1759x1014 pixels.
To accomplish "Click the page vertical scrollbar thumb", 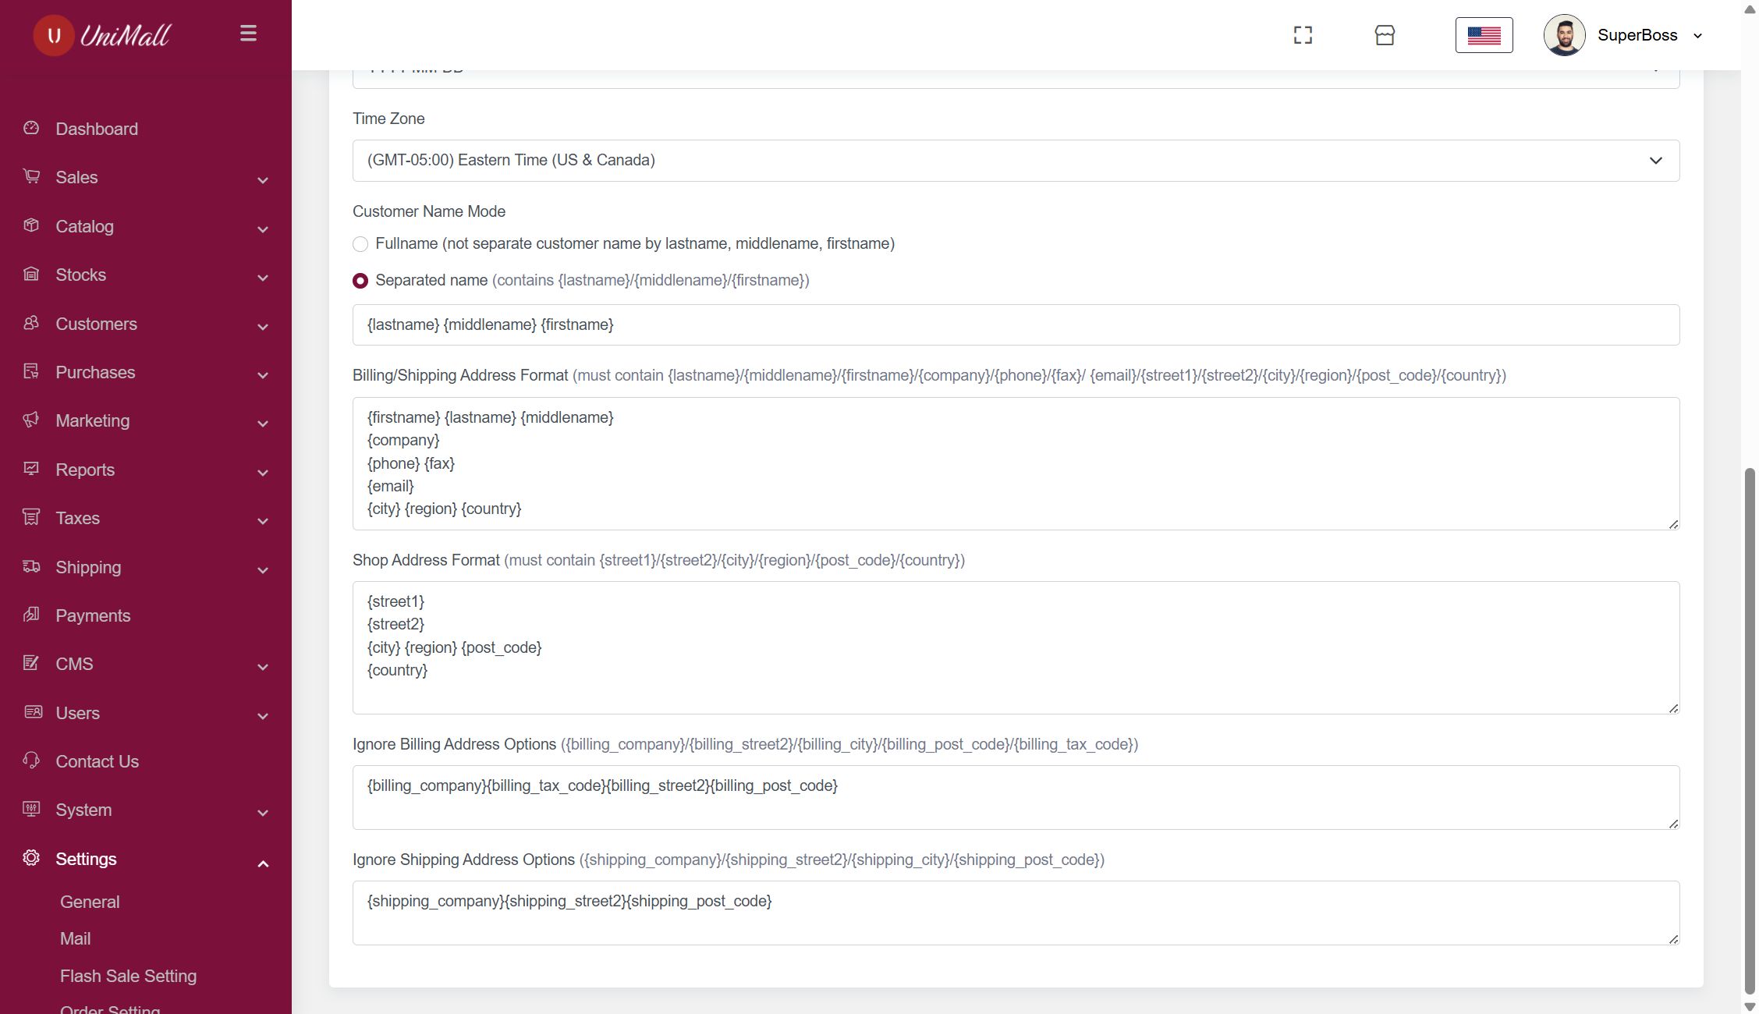I will point(1750,729).
